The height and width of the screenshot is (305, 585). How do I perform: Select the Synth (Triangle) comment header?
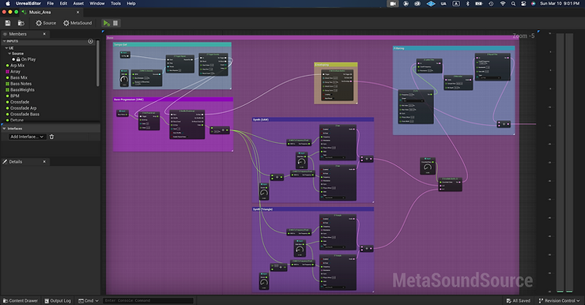point(313,209)
